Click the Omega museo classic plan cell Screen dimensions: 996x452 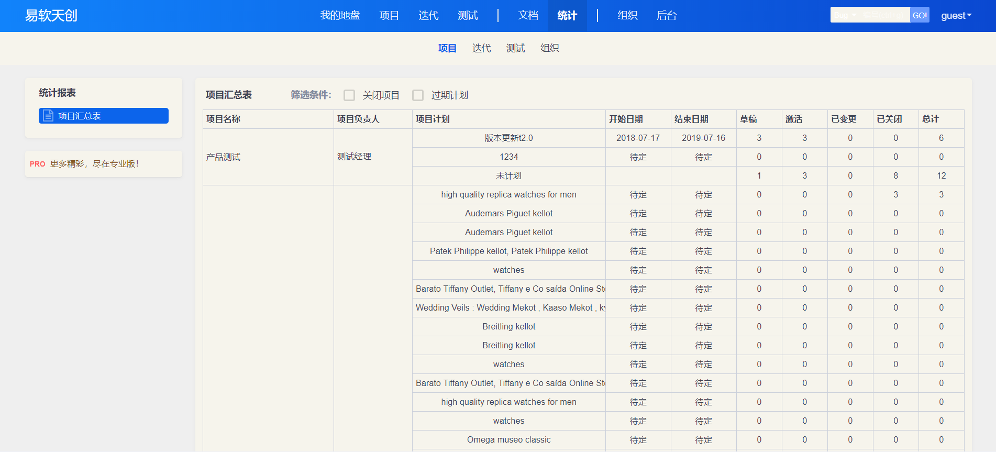[x=508, y=440]
